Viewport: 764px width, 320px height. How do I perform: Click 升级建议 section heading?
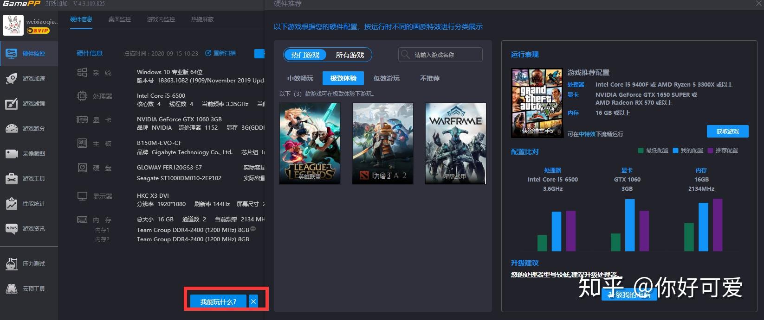click(x=525, y=263)
